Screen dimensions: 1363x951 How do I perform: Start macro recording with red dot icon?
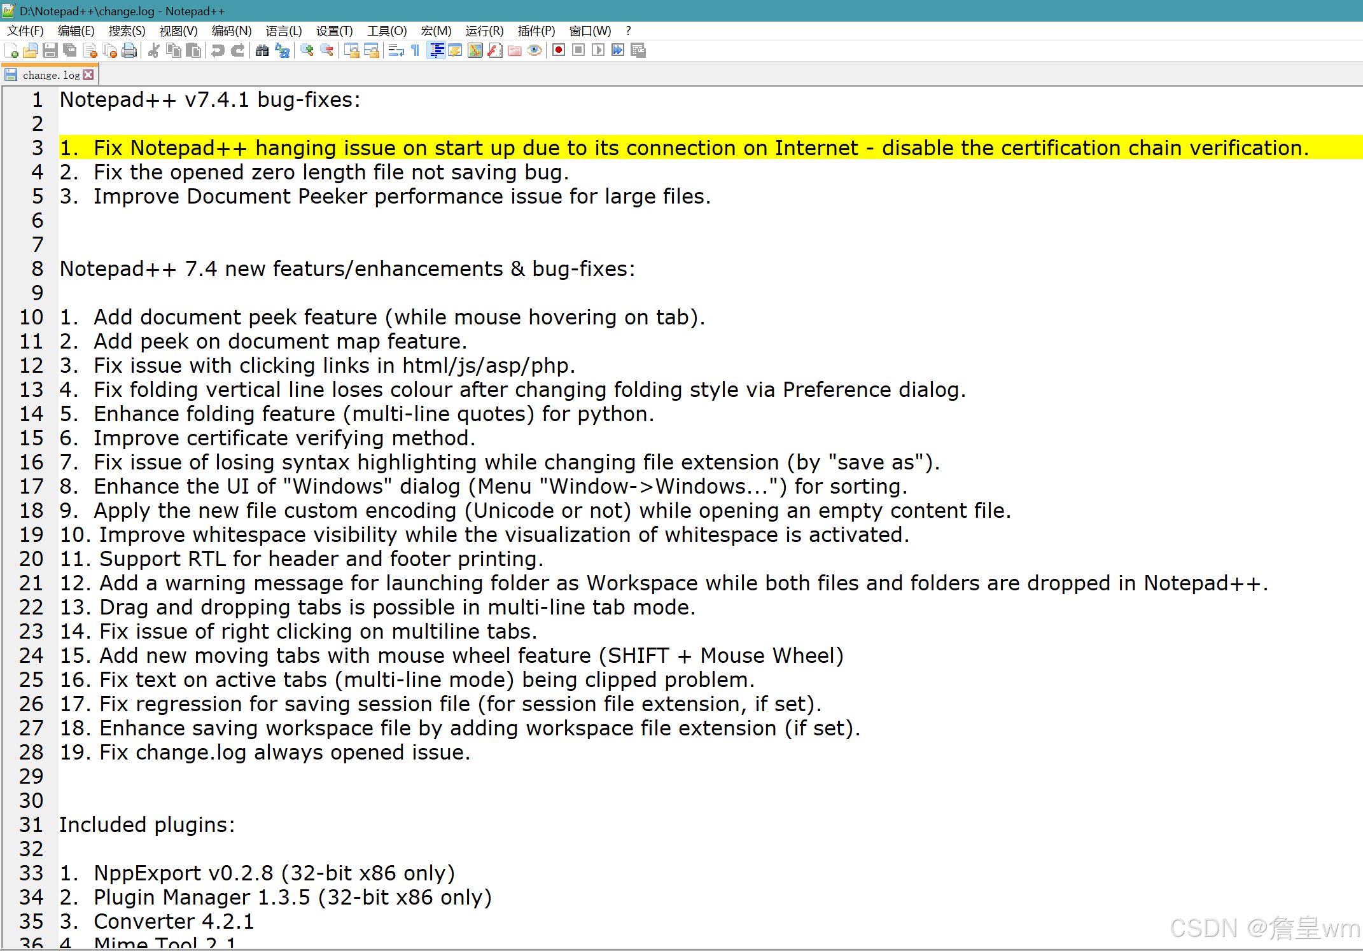pos(559,51)
